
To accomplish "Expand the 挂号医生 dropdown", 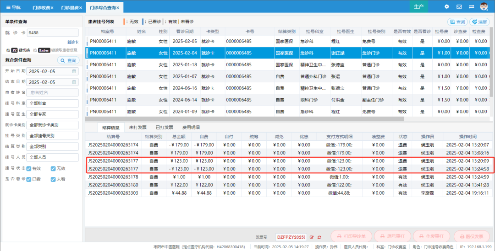I will [52, 114].
